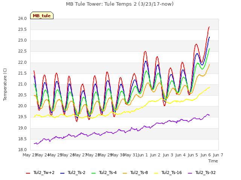Click the 23.0 y-axis tick label
The height and width of the screenshot is (180, 241).
click(23, 40)
